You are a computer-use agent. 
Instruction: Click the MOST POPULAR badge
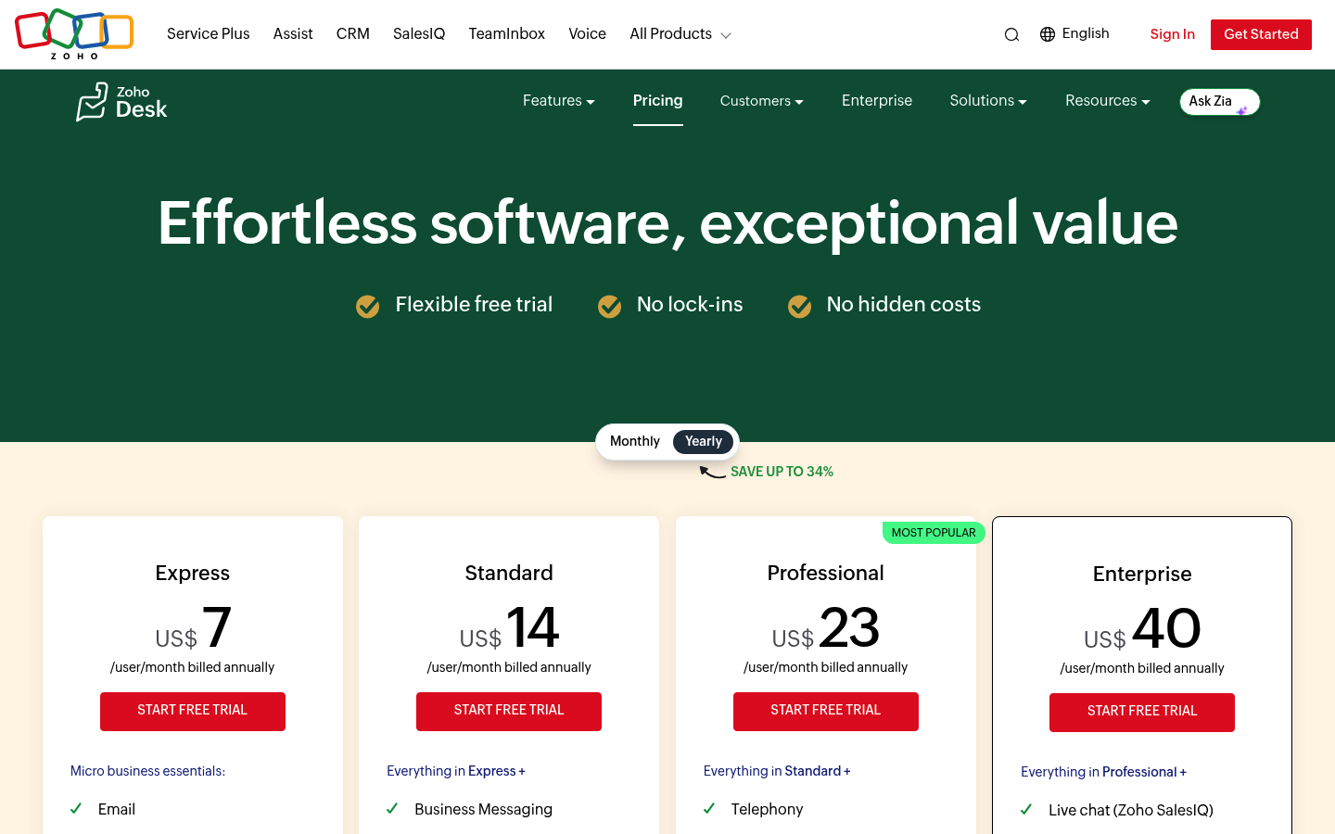[x=934, y=533]
